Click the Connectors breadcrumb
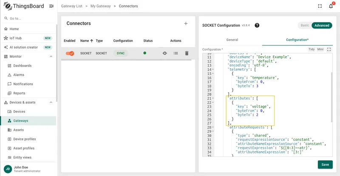The image size is (340, 176). coord(128,6)
